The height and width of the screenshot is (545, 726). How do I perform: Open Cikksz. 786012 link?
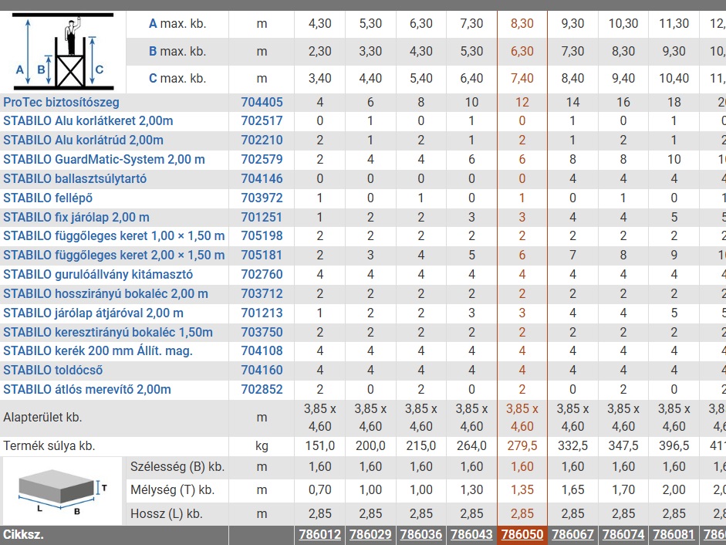[319, 535]
